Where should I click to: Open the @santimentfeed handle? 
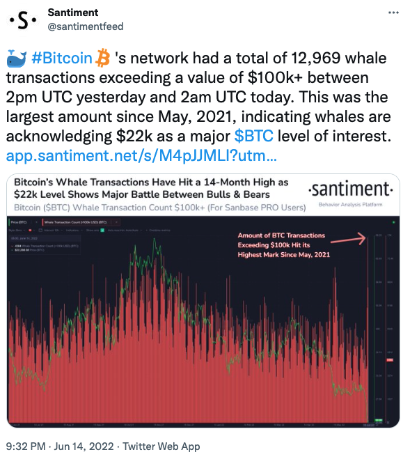[x=86, y=26]
